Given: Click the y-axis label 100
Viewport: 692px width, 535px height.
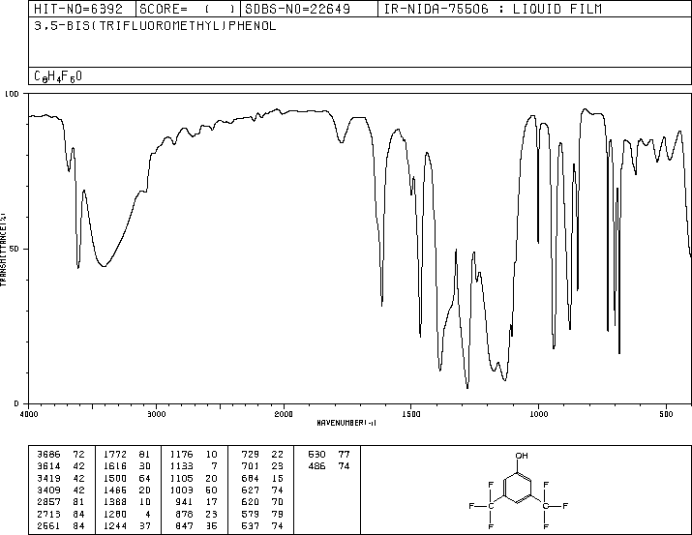Looking at the screenshot, I should pyautogui.click(x=12, y=94).
